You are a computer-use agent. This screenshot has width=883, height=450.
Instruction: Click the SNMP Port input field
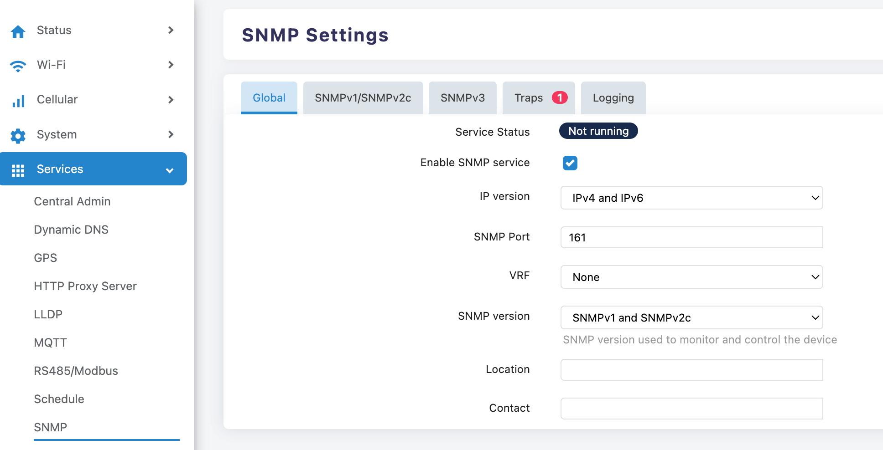[x=691, y=237]
